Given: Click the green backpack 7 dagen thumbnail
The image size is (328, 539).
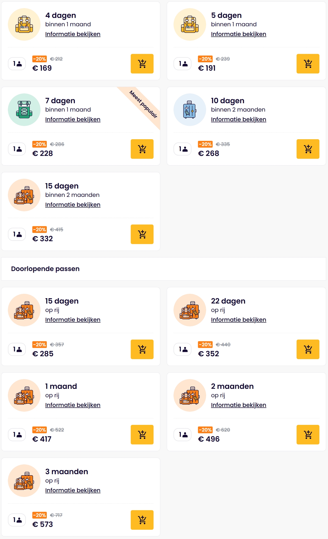Looking at the screenshot, I should pyautogui.click(x=24, y=109).
